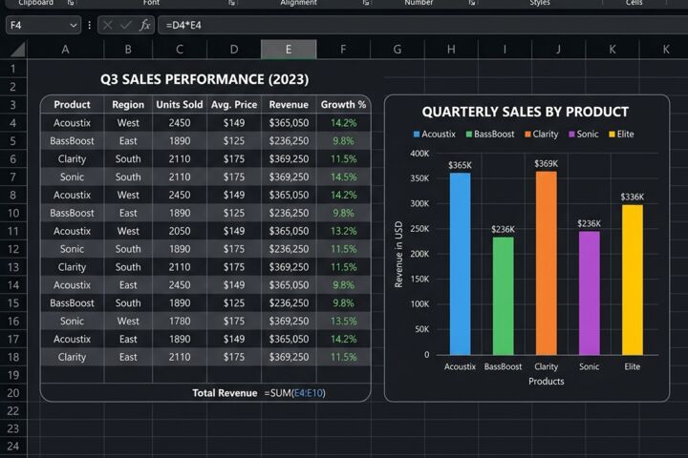Select row 4 header
Image resolution: width=688 pixels, height=458 pixels.
tap(13, 123)
